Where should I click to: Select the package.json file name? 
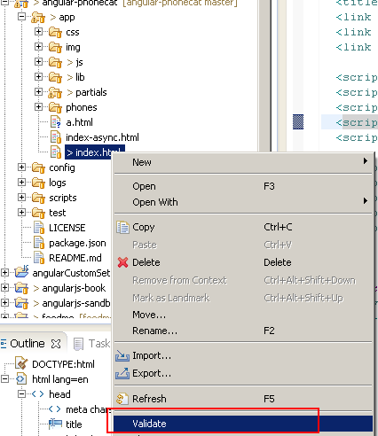point(77,243)
